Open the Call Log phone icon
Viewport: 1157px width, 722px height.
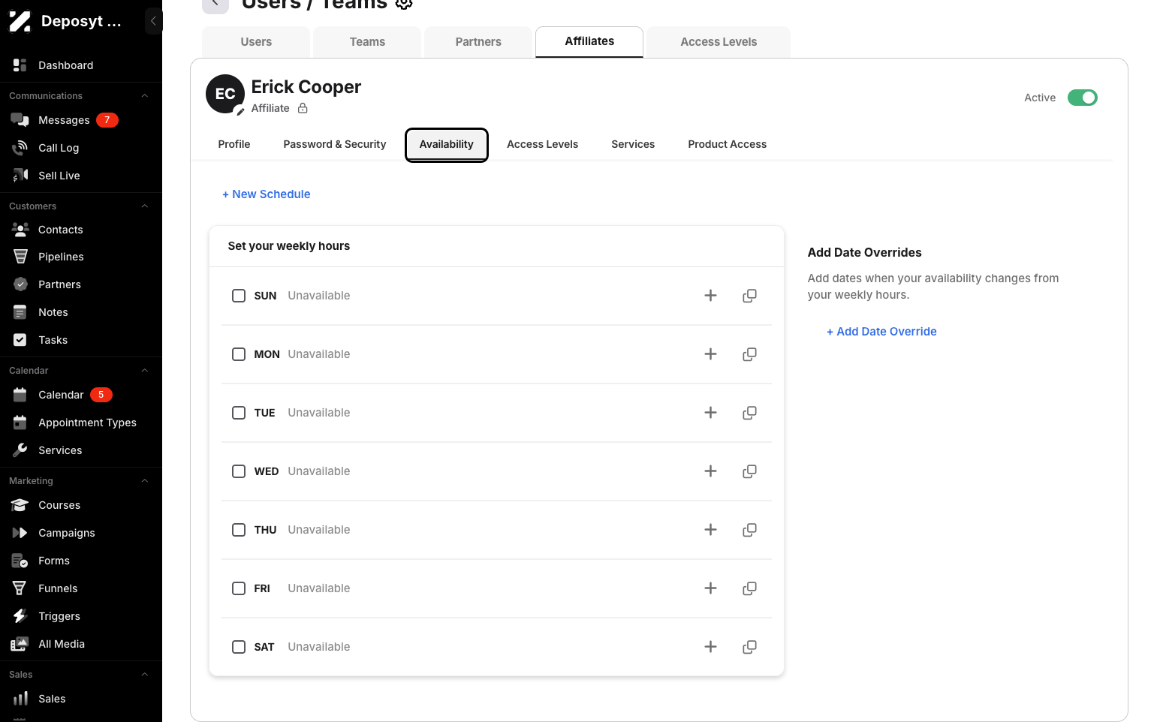[x=20, y=148]
